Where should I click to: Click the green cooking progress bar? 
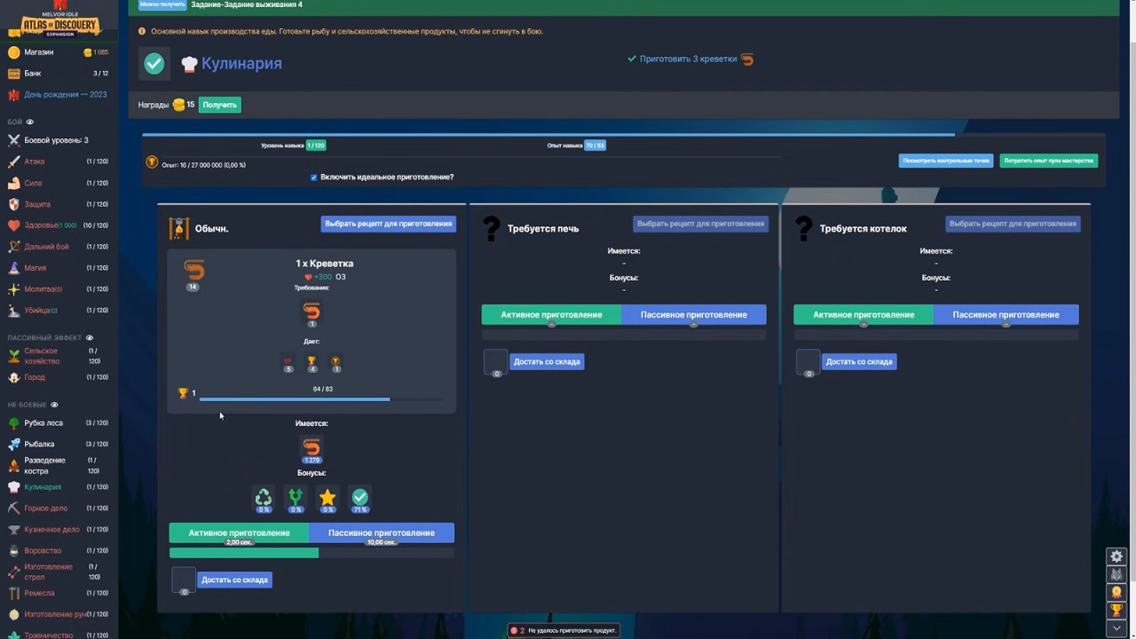coord(244,553)
